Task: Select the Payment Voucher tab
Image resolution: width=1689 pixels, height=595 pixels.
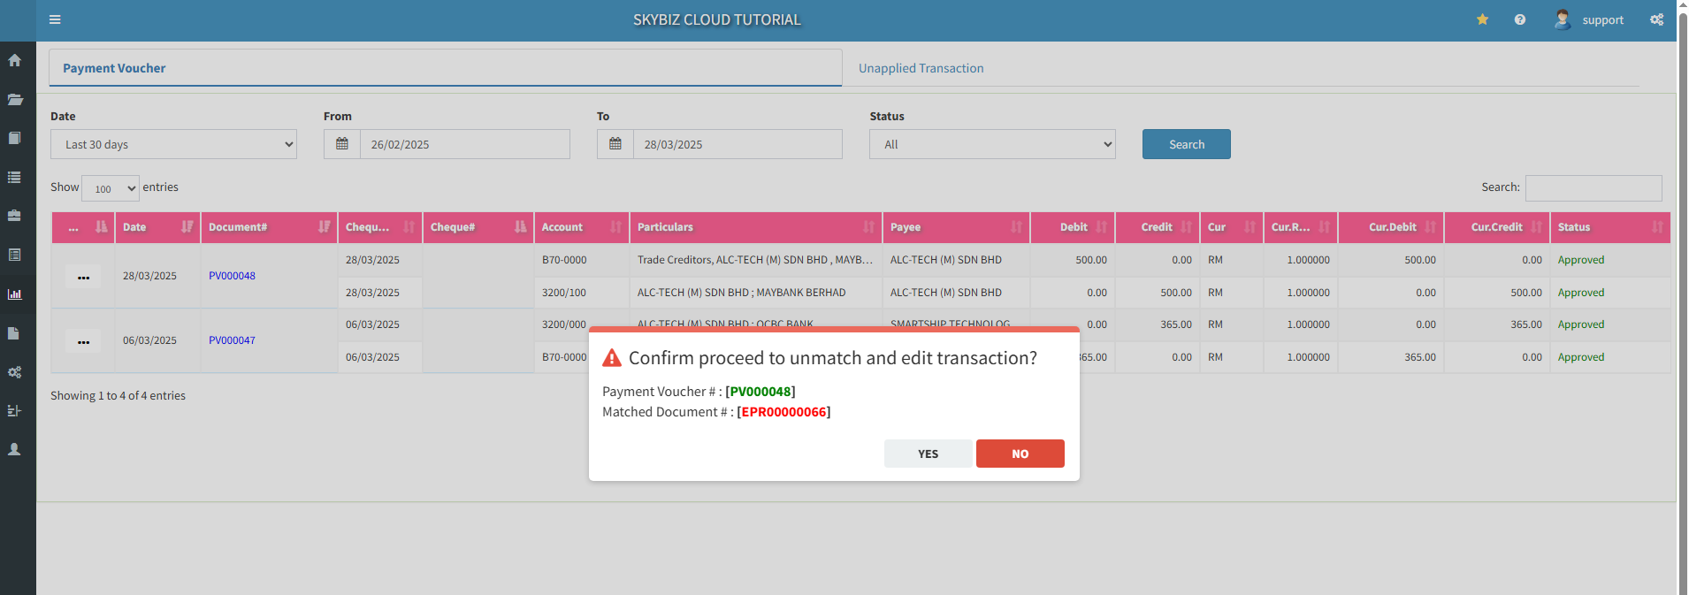Action: [x=114, y=68]
